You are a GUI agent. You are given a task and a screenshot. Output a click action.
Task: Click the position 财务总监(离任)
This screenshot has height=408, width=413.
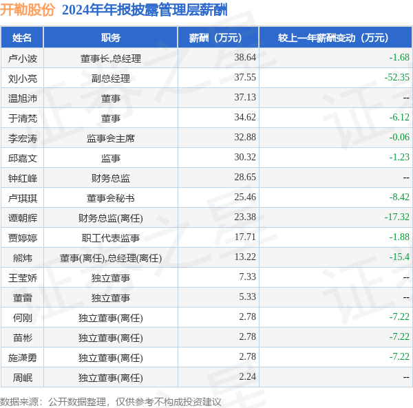111,218
